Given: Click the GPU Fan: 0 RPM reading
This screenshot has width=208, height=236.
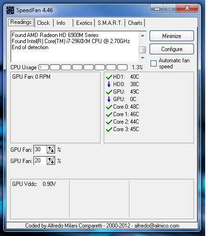Looking at the screenshot, I should click(x=31, y=77).
